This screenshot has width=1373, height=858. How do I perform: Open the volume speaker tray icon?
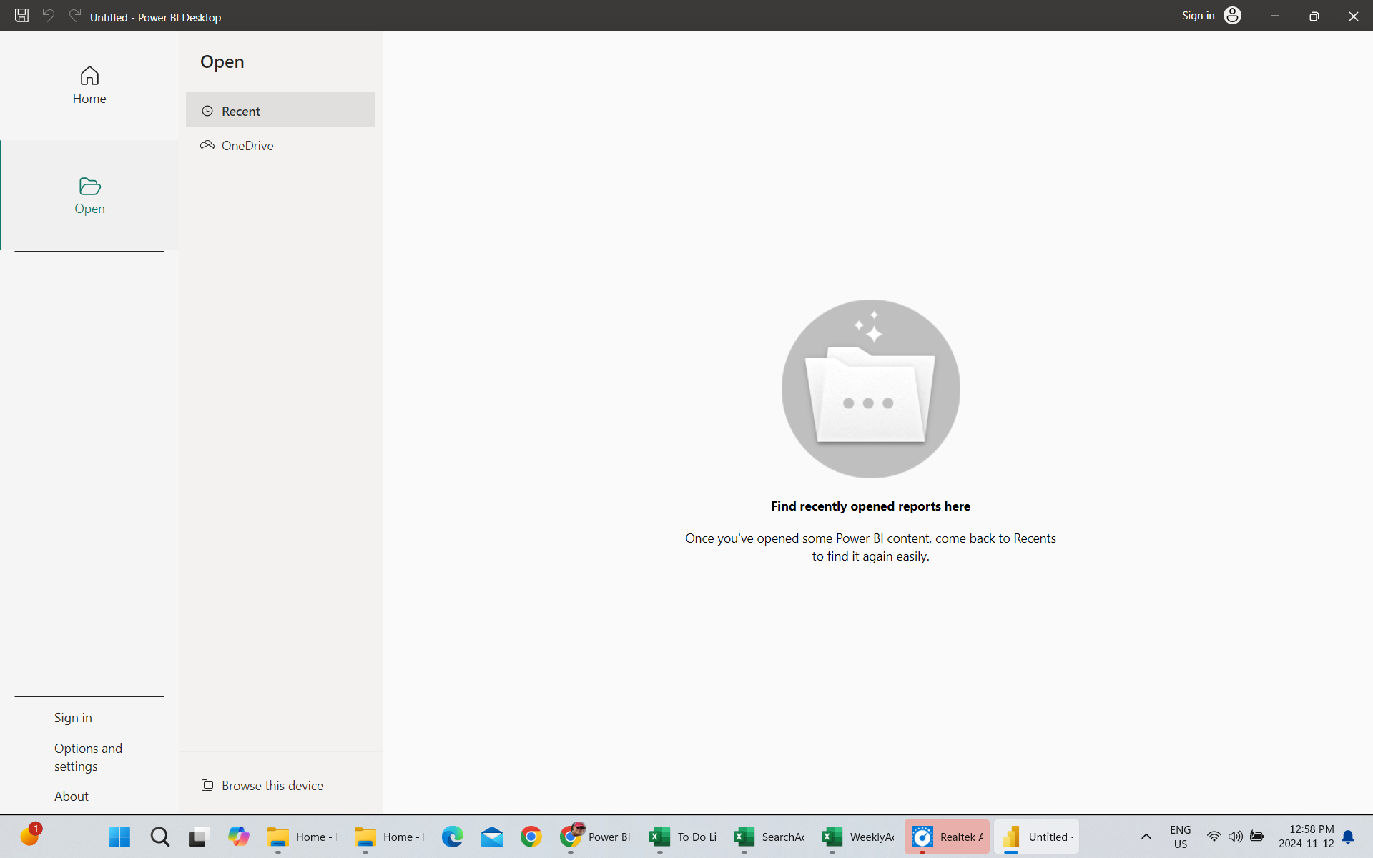click(x=1235, y=837)
